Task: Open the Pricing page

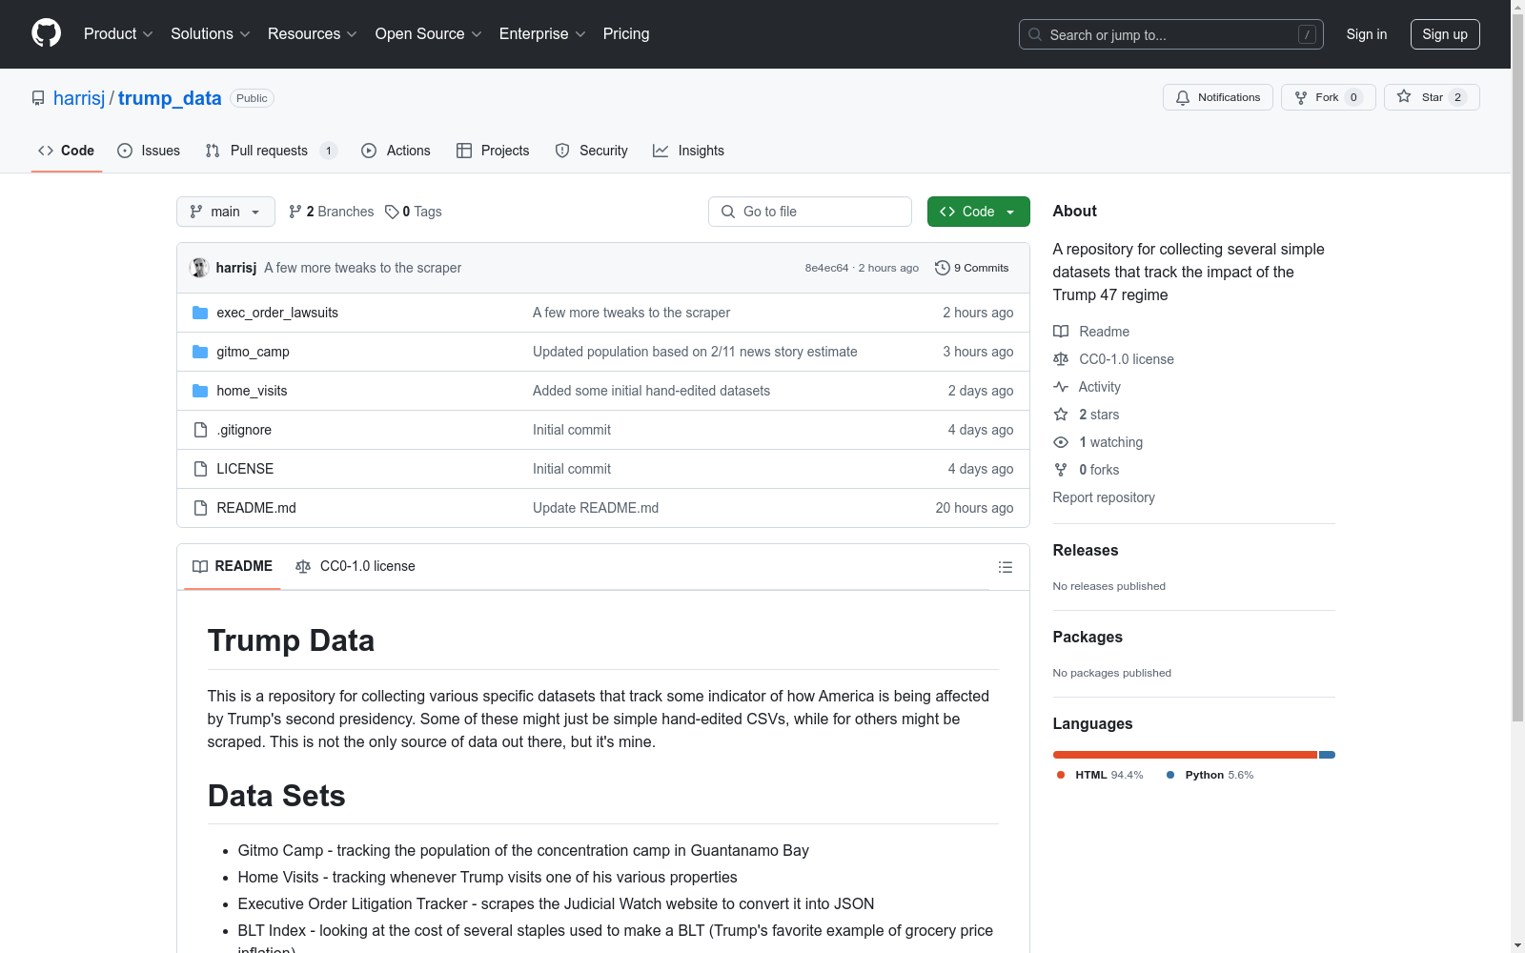Action: coord(626,33)
